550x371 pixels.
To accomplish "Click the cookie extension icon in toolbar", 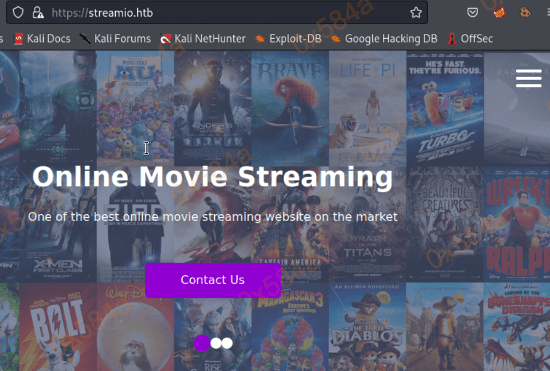I will click(525, 12).
